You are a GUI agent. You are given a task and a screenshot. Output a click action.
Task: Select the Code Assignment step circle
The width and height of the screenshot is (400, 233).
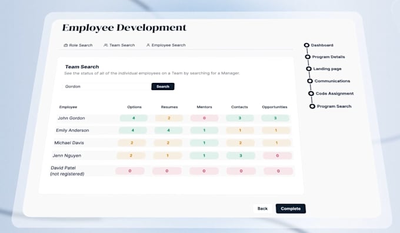click(x=311, y=94)
